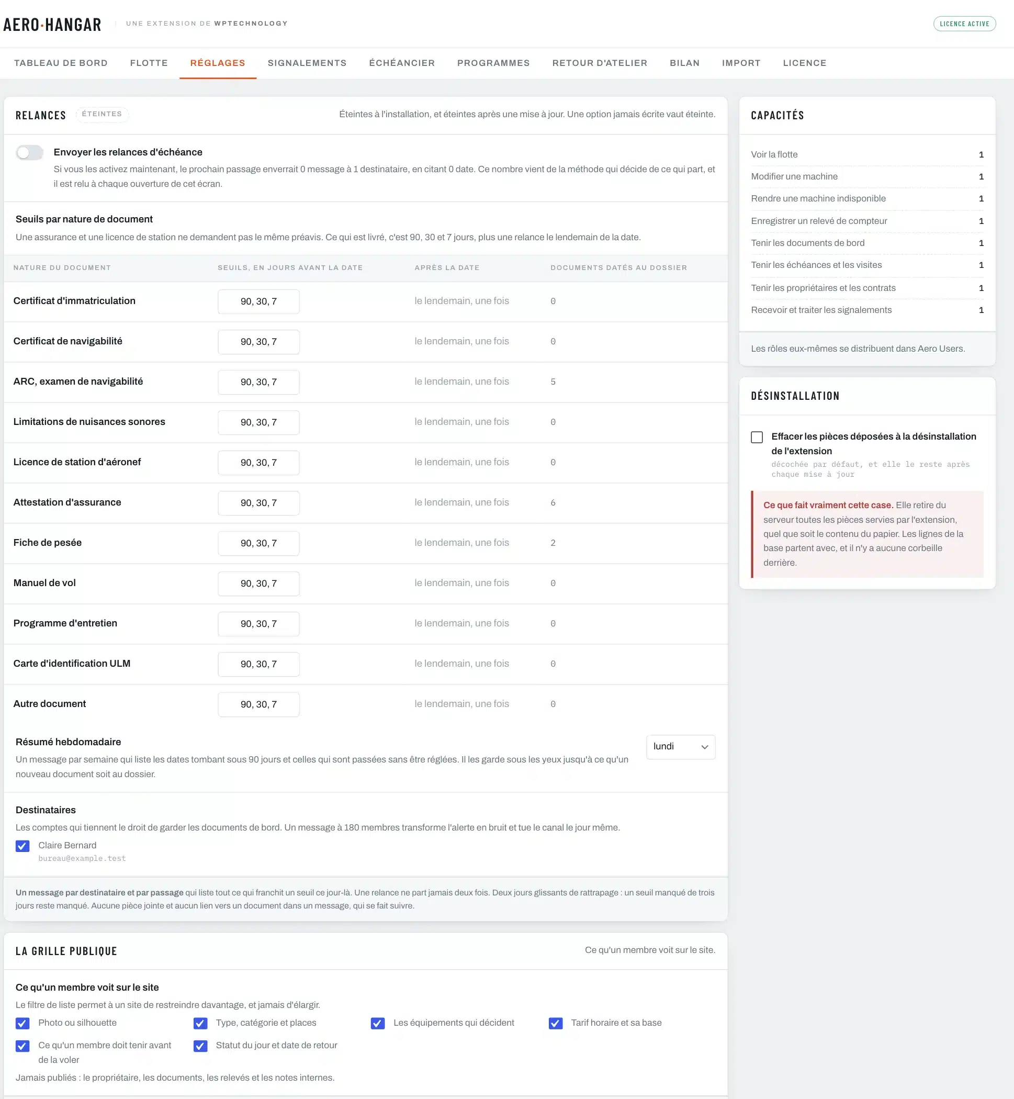Edit Autre document thresholds field

pyautogui.click(x=258, y=704)
